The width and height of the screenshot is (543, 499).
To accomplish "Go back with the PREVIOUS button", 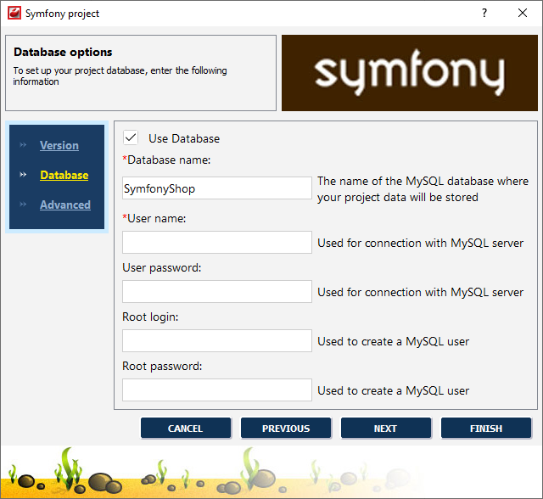I will [x=286, y=429].
